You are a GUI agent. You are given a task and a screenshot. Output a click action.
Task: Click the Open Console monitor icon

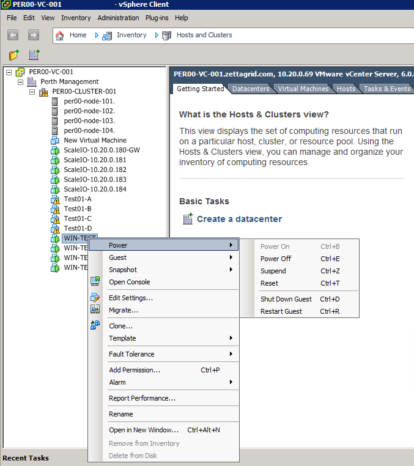95,281
